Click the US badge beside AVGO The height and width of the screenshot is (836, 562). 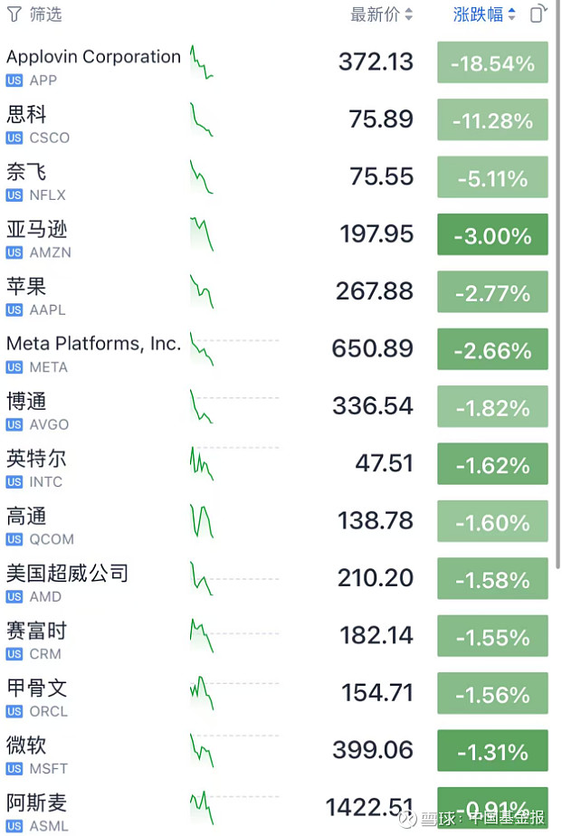14,424
